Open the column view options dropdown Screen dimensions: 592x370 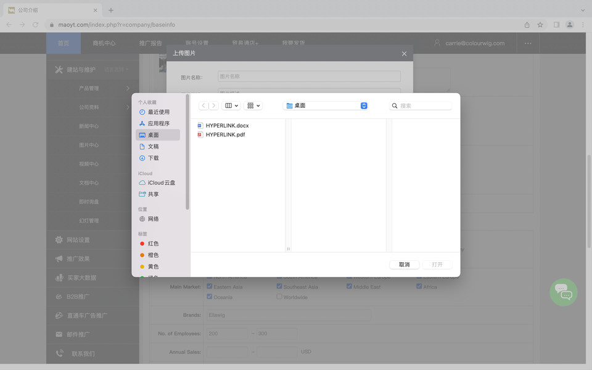pos(232,105)
